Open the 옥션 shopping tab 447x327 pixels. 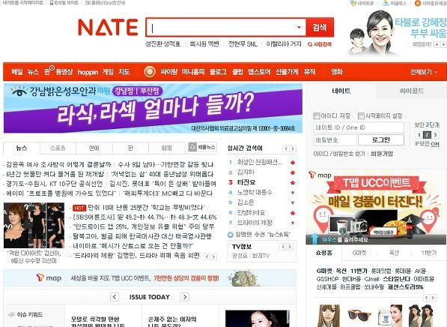(395, 253)
